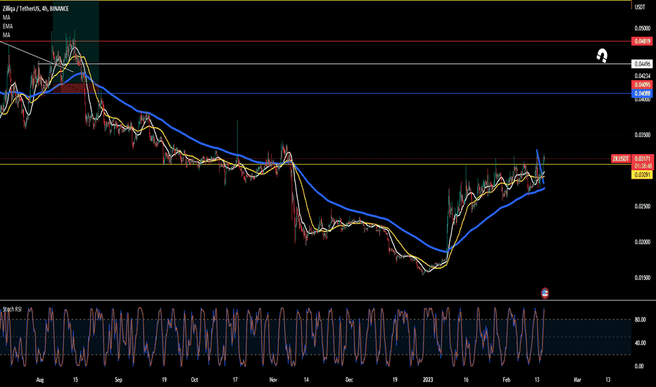Click the MA label below EMA
The height and width of the screenshot is (387, 656).
6,34
